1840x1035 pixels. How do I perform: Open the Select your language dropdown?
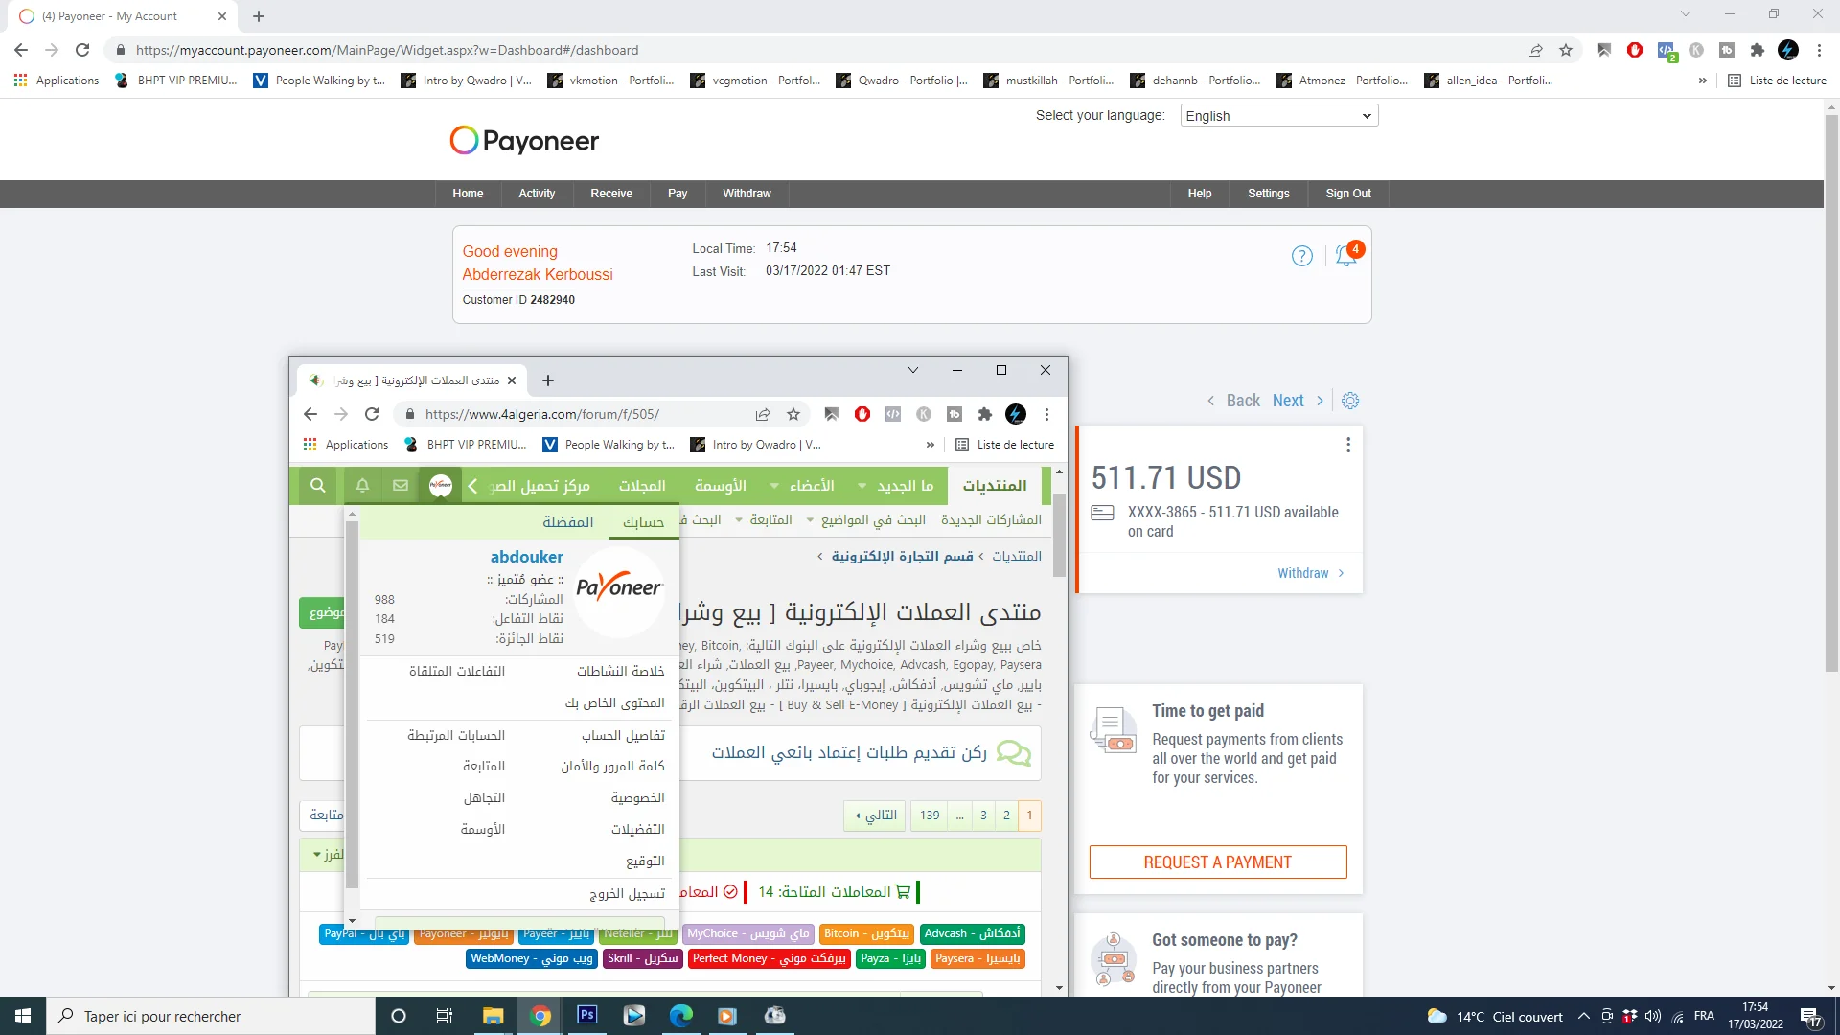(1278, 116)
